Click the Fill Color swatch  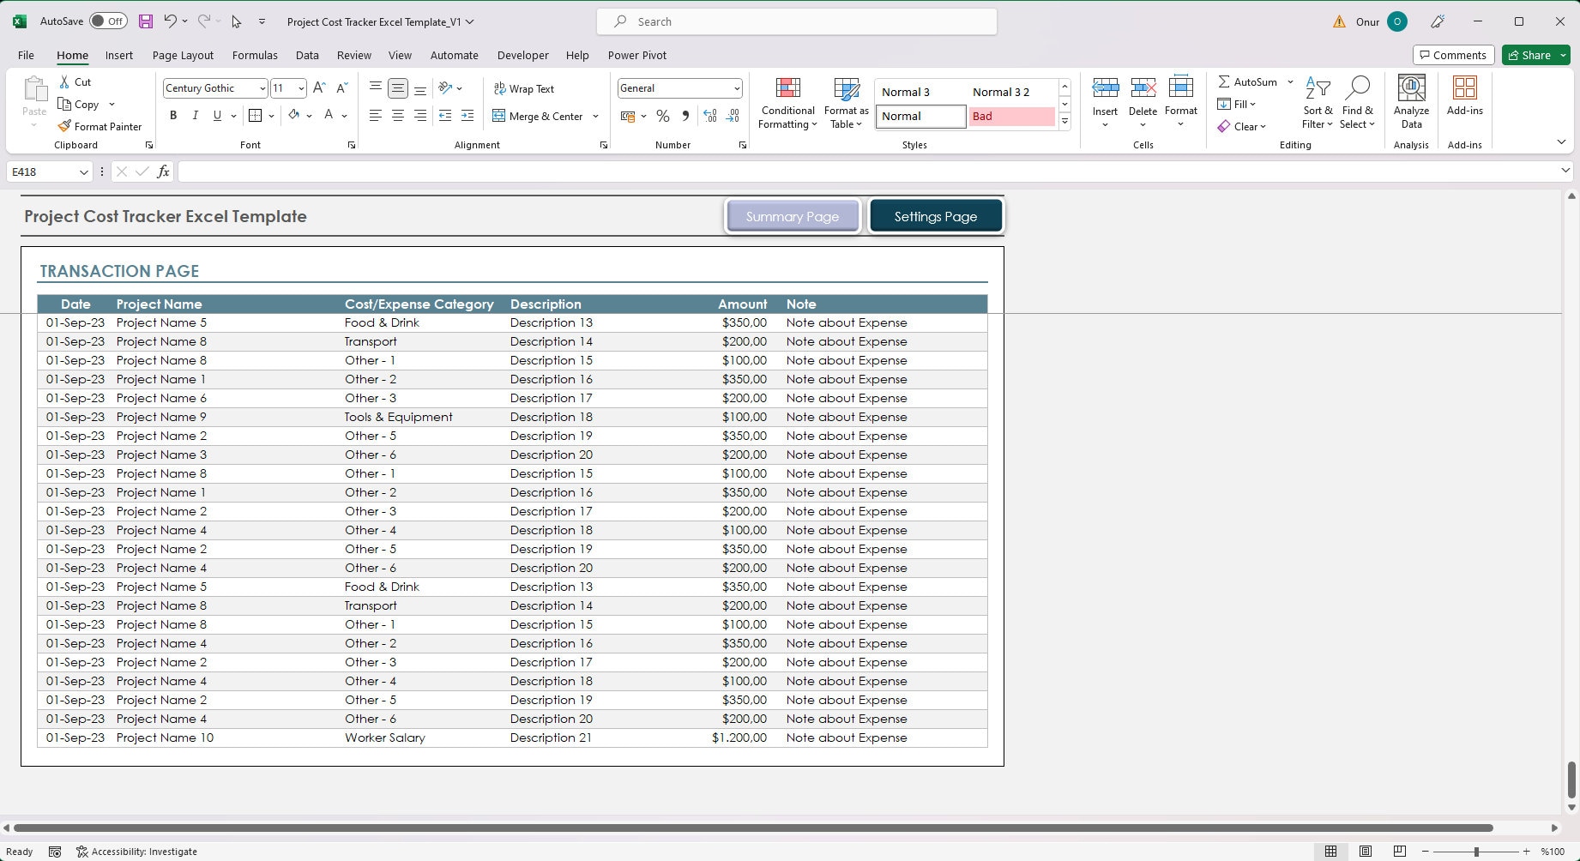pos(292,115)
